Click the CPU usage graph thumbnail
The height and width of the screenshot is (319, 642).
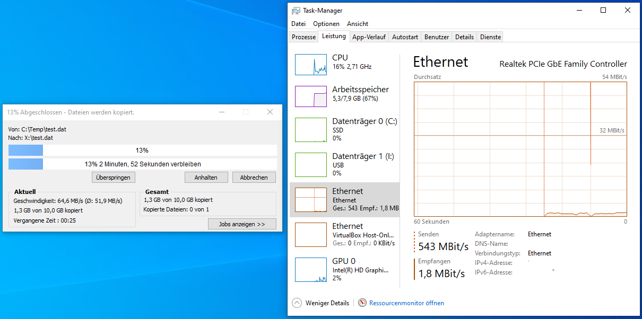point(310,64)
